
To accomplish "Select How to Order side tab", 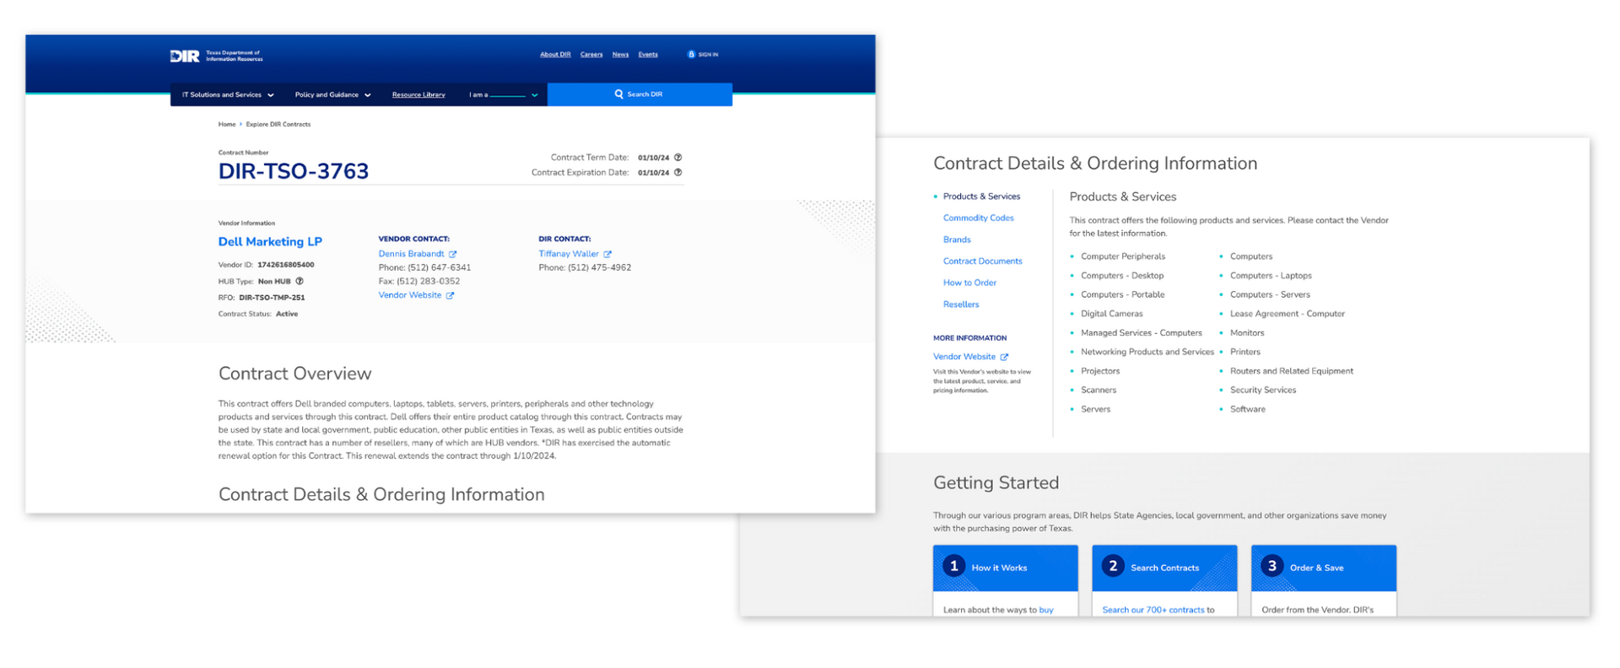I will click(x=969, y=283).
